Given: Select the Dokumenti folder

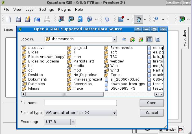Looking at the screenshot, I should pos(34,79).
